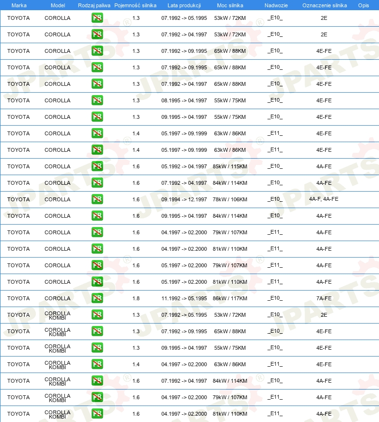Click fuel icon in Corolla Kombi 84kW / 114KM row
This screenshot has height=422, width=379.
click(x=97, y=381)
